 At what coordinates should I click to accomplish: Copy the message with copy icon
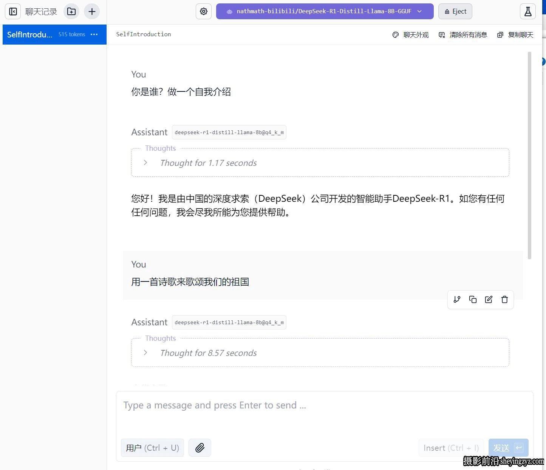[473, 300]
